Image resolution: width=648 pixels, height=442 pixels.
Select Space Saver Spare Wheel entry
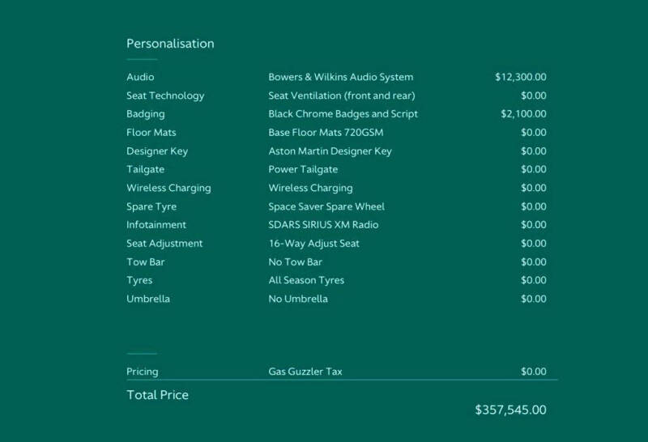(326, 206)
